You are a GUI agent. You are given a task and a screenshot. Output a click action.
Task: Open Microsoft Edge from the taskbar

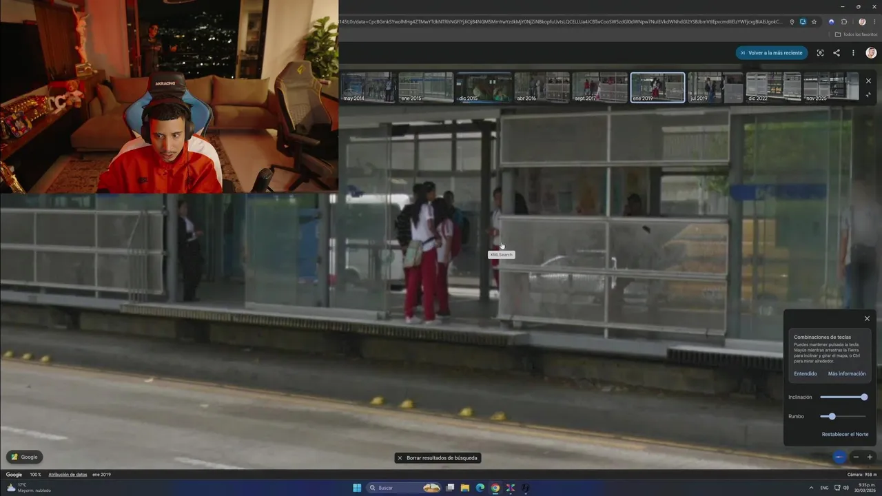(x=480, y=488)
